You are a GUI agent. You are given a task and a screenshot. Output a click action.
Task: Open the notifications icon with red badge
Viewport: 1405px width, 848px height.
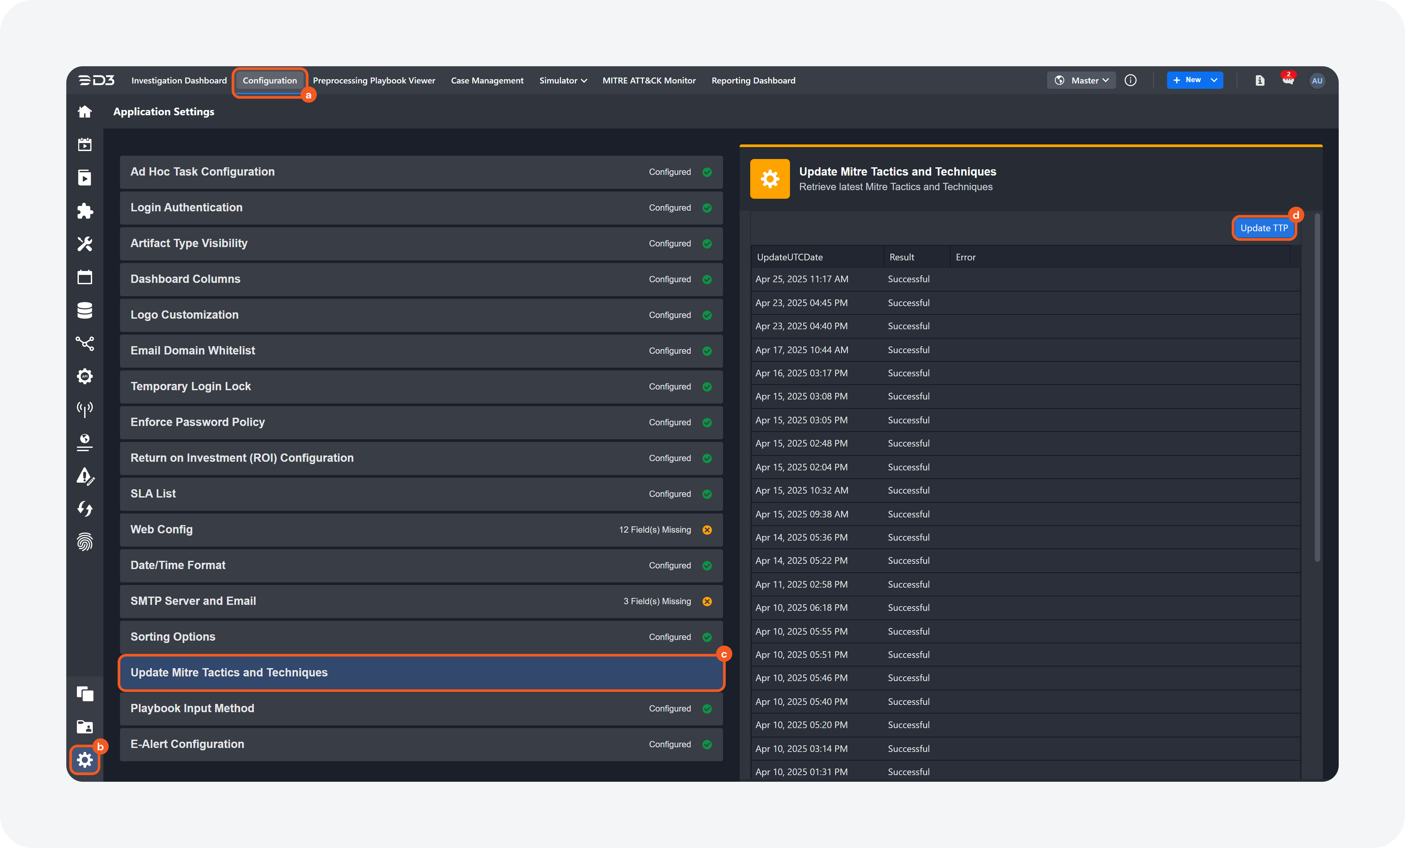coord(1288,80)
